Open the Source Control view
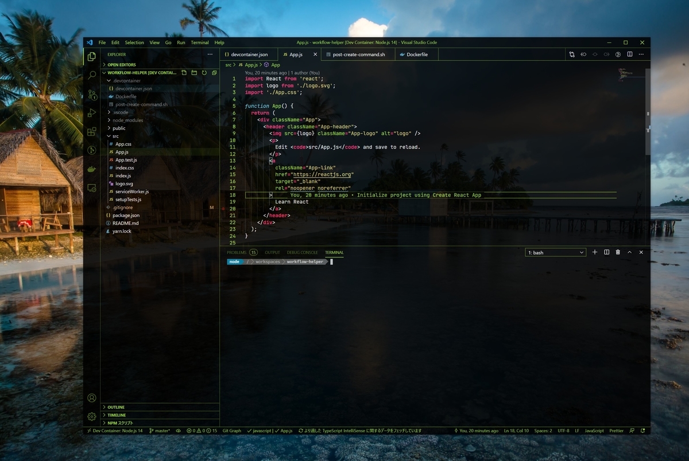 tap(92, 94)
